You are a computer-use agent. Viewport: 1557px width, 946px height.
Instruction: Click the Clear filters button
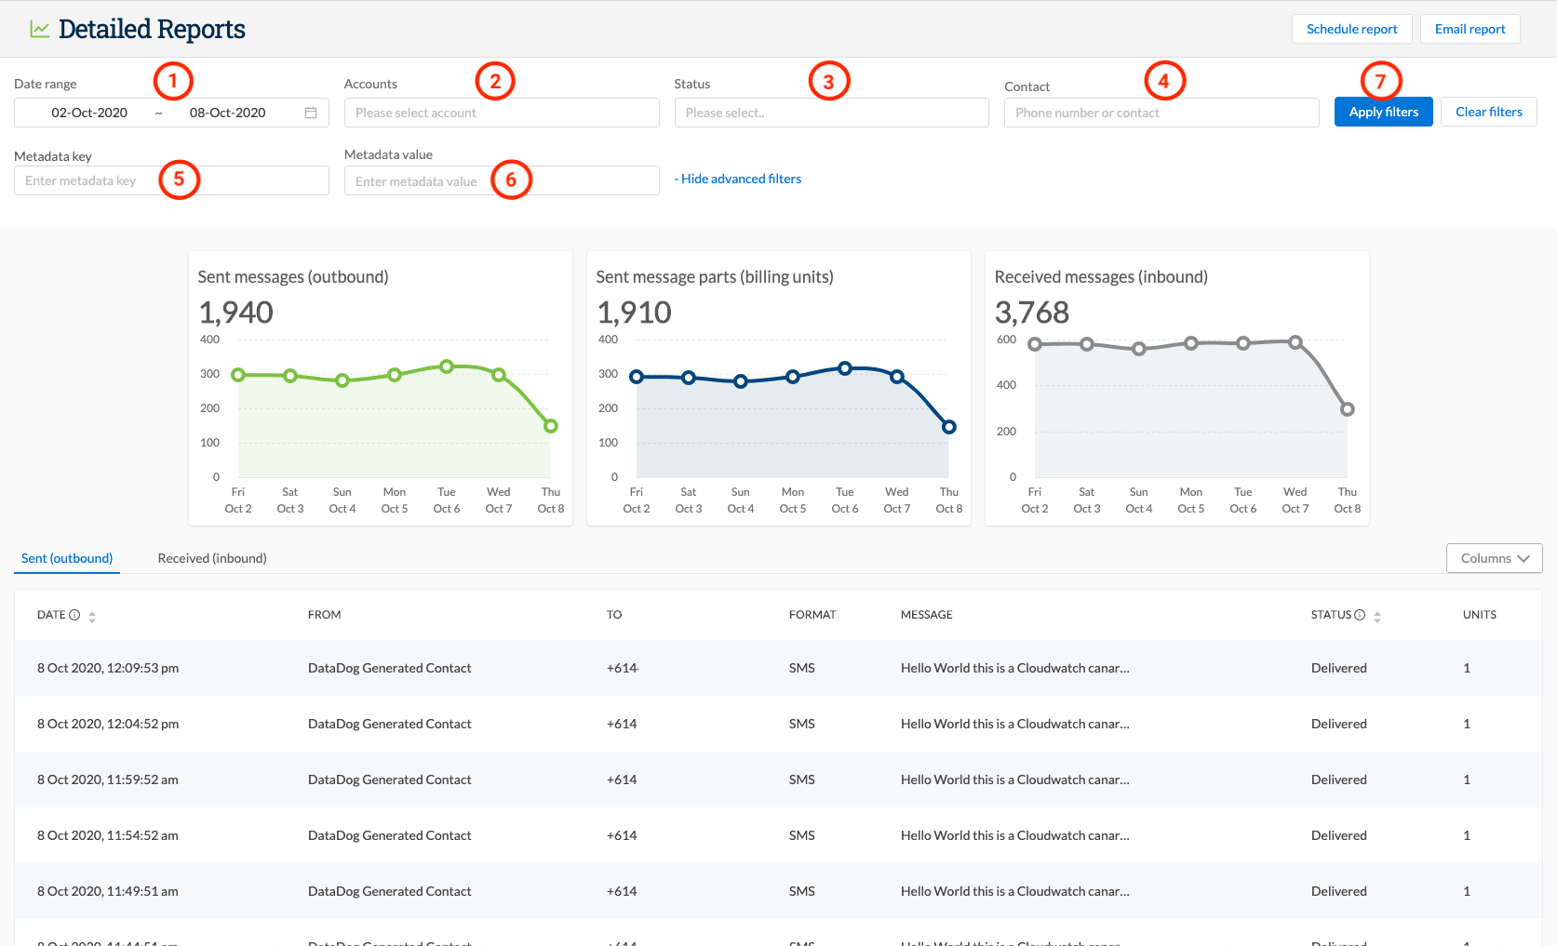pyautogui.click(x=1488, y=112)
